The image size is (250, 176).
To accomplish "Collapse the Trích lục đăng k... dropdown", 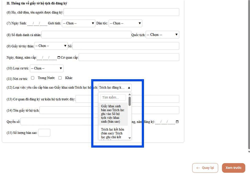I will coord(115,88).
